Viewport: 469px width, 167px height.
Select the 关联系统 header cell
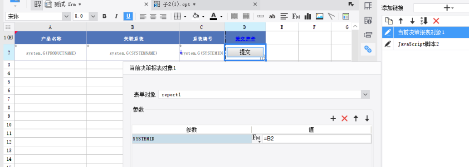point(133,38)
